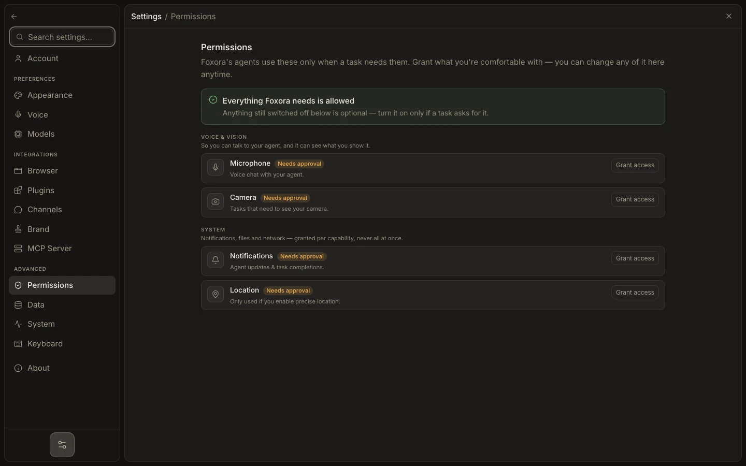This screenshot has width=746, height=466.
Task: Click the Models chip icon
Action: coord(18,134)
